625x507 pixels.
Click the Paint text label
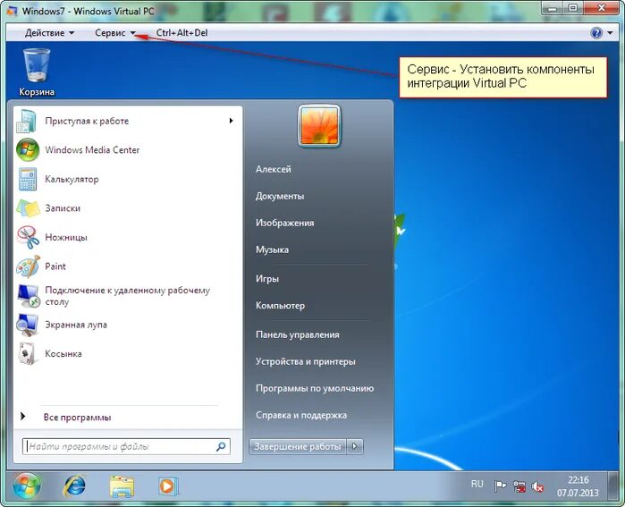(55, 266)
